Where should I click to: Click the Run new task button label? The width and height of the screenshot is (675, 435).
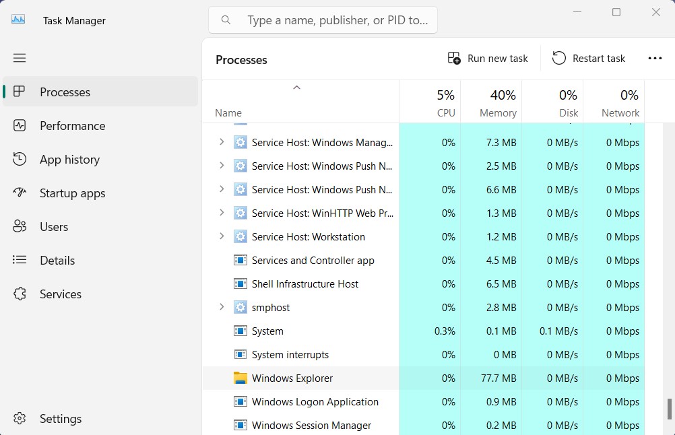coord(498,59)
